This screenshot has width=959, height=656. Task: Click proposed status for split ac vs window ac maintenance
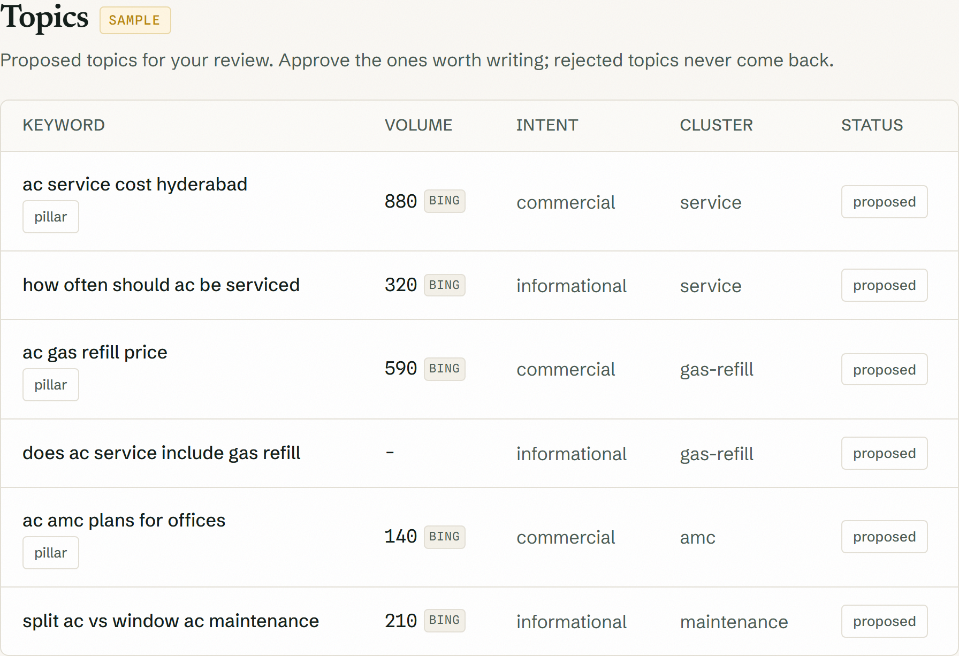tap(884, 621)
